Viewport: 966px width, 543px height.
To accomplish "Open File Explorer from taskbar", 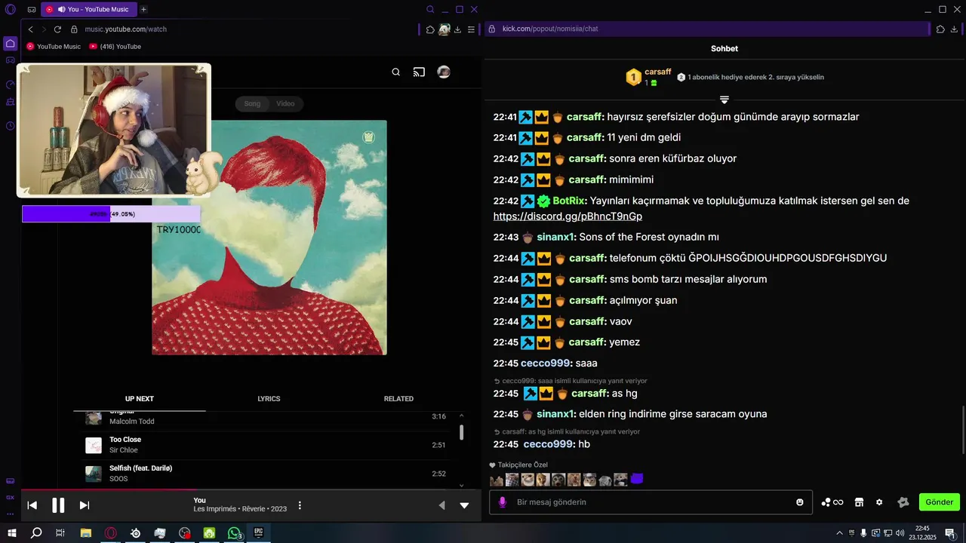I will [86, 533].
